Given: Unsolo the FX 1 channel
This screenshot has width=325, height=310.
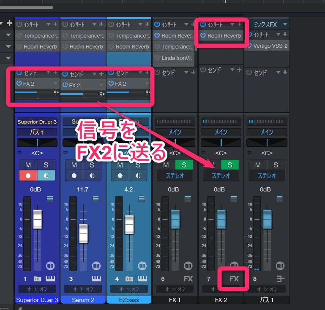Looking at the screenshot, I should pos(184,165).
